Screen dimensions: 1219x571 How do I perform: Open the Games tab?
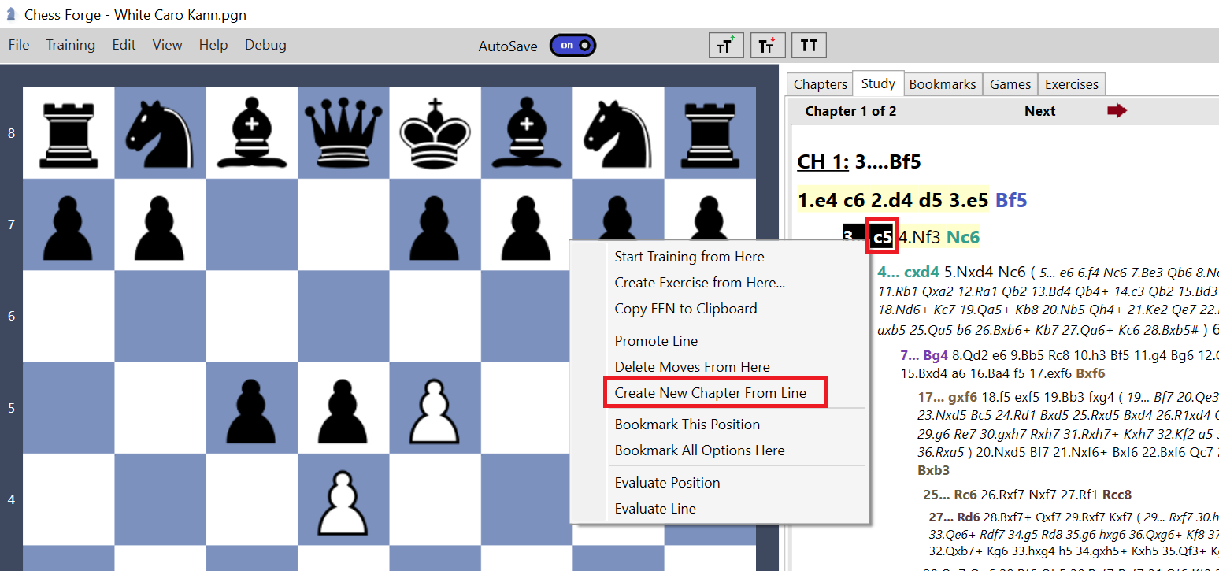(x=1010, y=83)
